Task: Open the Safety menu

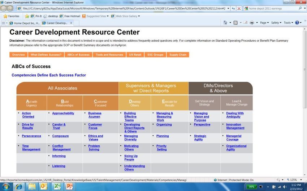Action: click(276, 23)
